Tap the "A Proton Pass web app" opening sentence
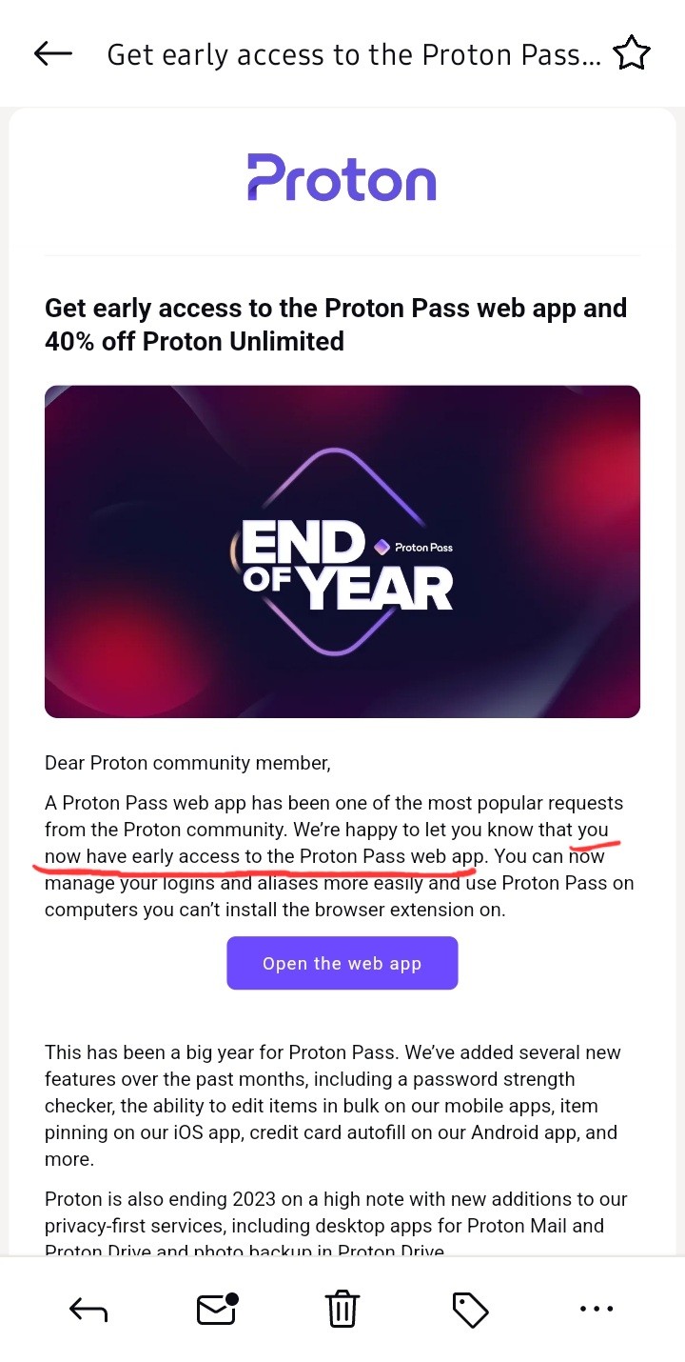This screenshot has width=685, height=1362. (333, 803)
